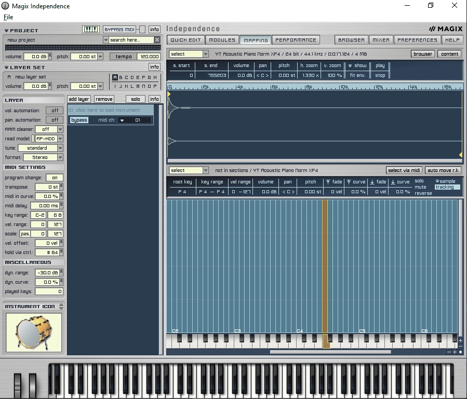
Task: Open the Browser tab
Action: coord(351,40)
